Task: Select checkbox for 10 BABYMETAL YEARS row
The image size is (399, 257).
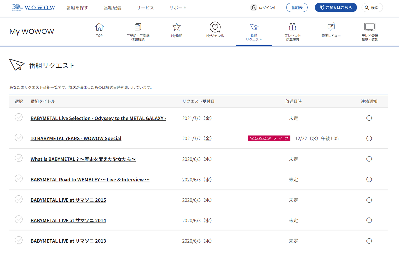Action: click(x=19, y=137)
